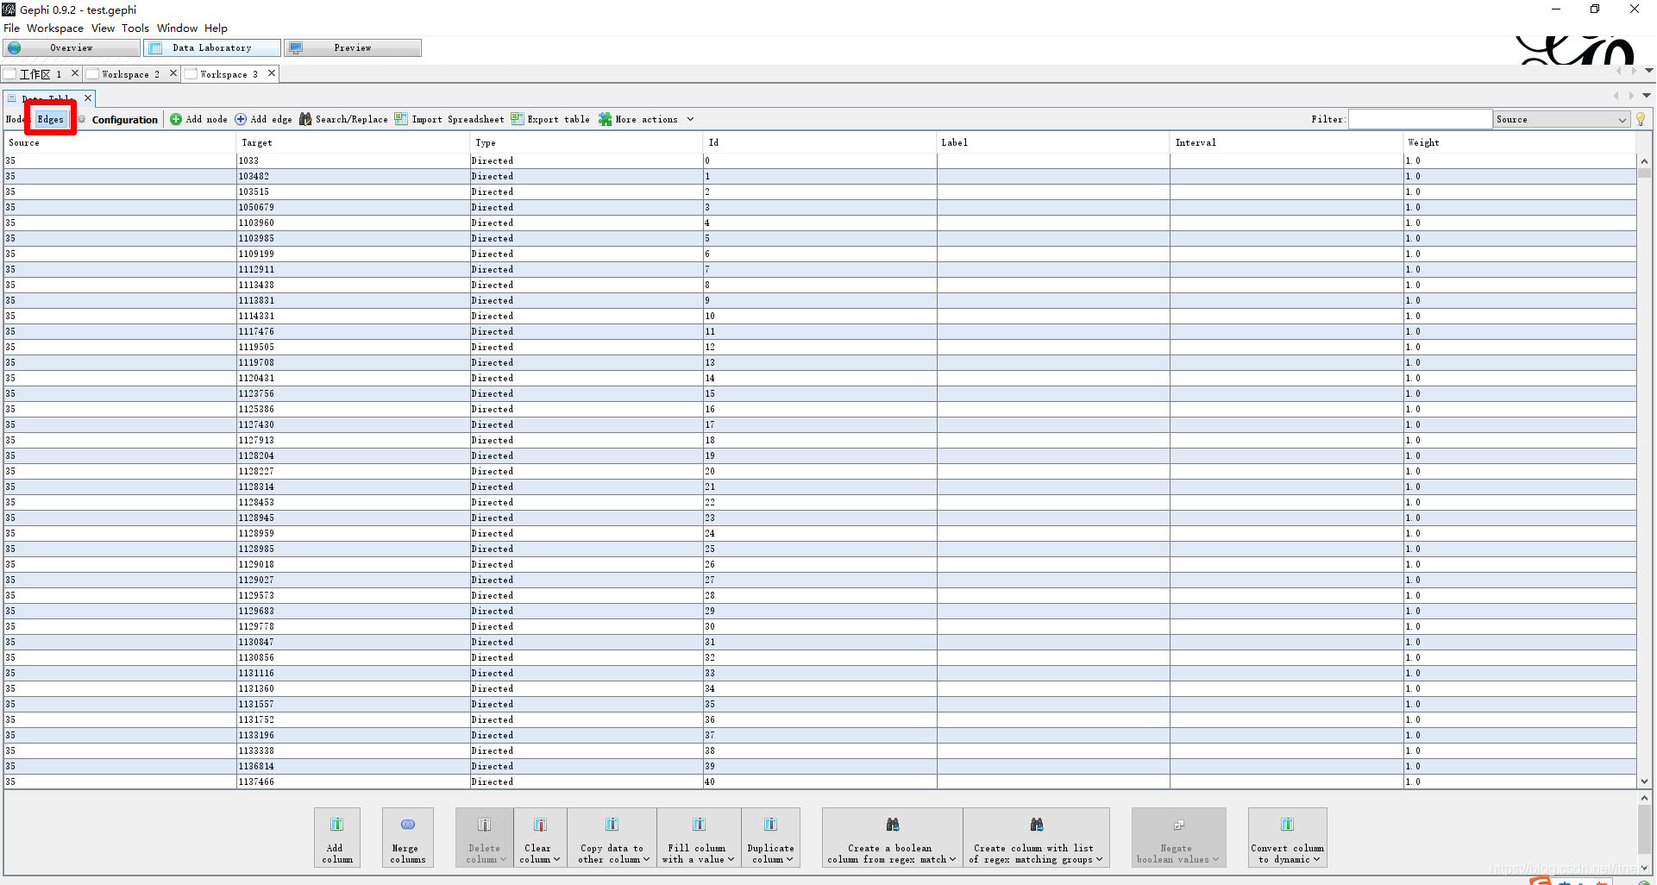
Task: Click the Configuration button label
Action: tap(125, 120)
